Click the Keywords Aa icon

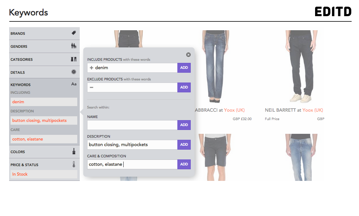click(74, 84)
